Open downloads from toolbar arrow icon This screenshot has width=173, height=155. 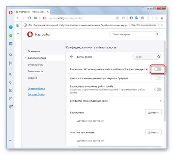156,18
